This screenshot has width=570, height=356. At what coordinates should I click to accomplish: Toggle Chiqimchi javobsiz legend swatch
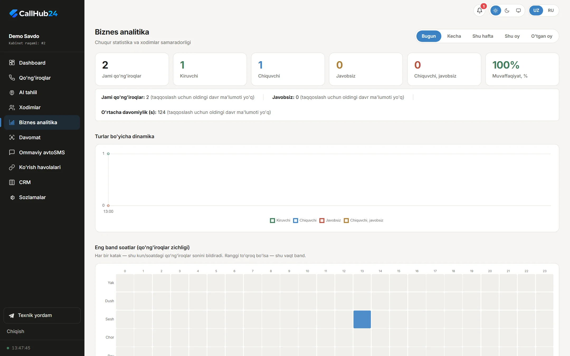click(346, 220)
